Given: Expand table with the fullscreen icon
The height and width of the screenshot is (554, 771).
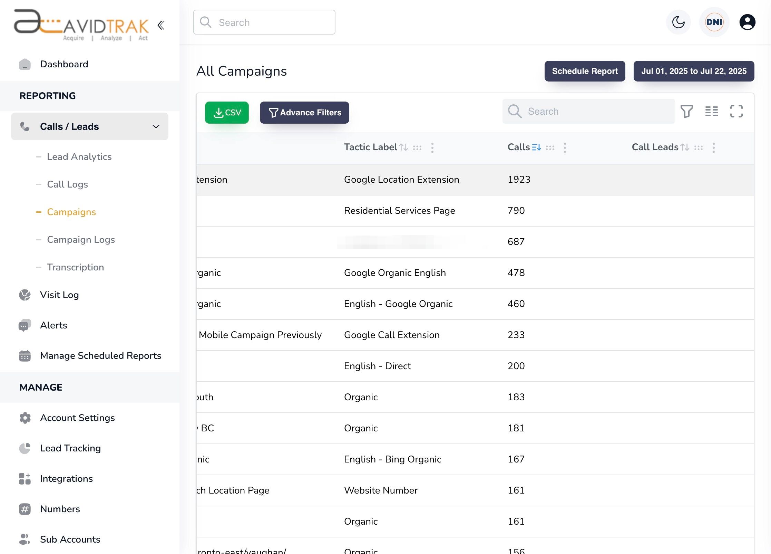Looking at the screenshot, I should point(736,111).
